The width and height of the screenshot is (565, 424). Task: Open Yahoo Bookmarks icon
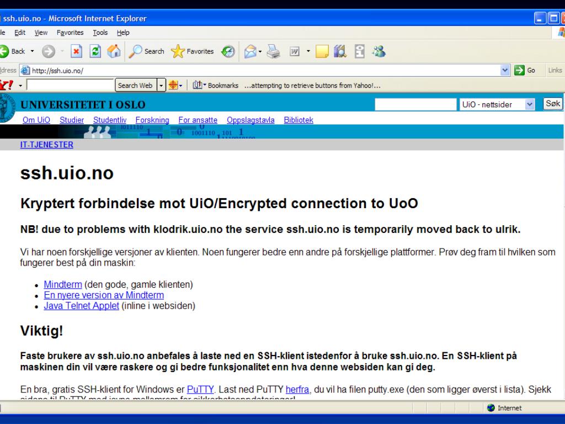tap(197, 86)
